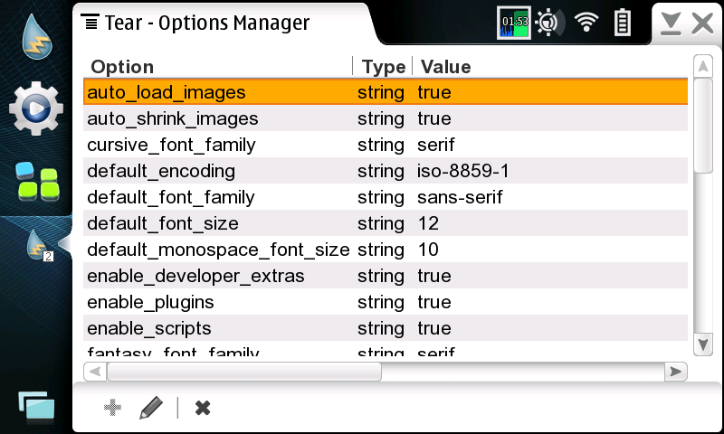The image size is (724, 434).
Task: Edit selected option with pencil icon
Action: [x=151, y=408]
